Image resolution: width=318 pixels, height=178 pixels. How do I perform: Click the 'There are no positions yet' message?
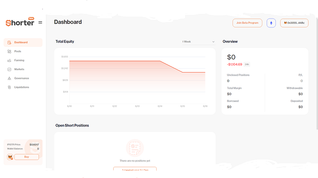click(135, 161)
